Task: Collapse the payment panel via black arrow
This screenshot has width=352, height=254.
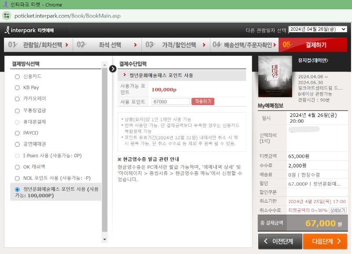Action: pos(113,69)
